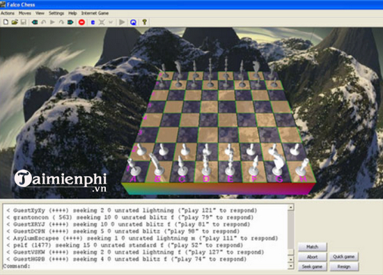Viewport: 383px width, 275px height.
Task: Click the yellow question mark help icon
Action: click(144, 22)
